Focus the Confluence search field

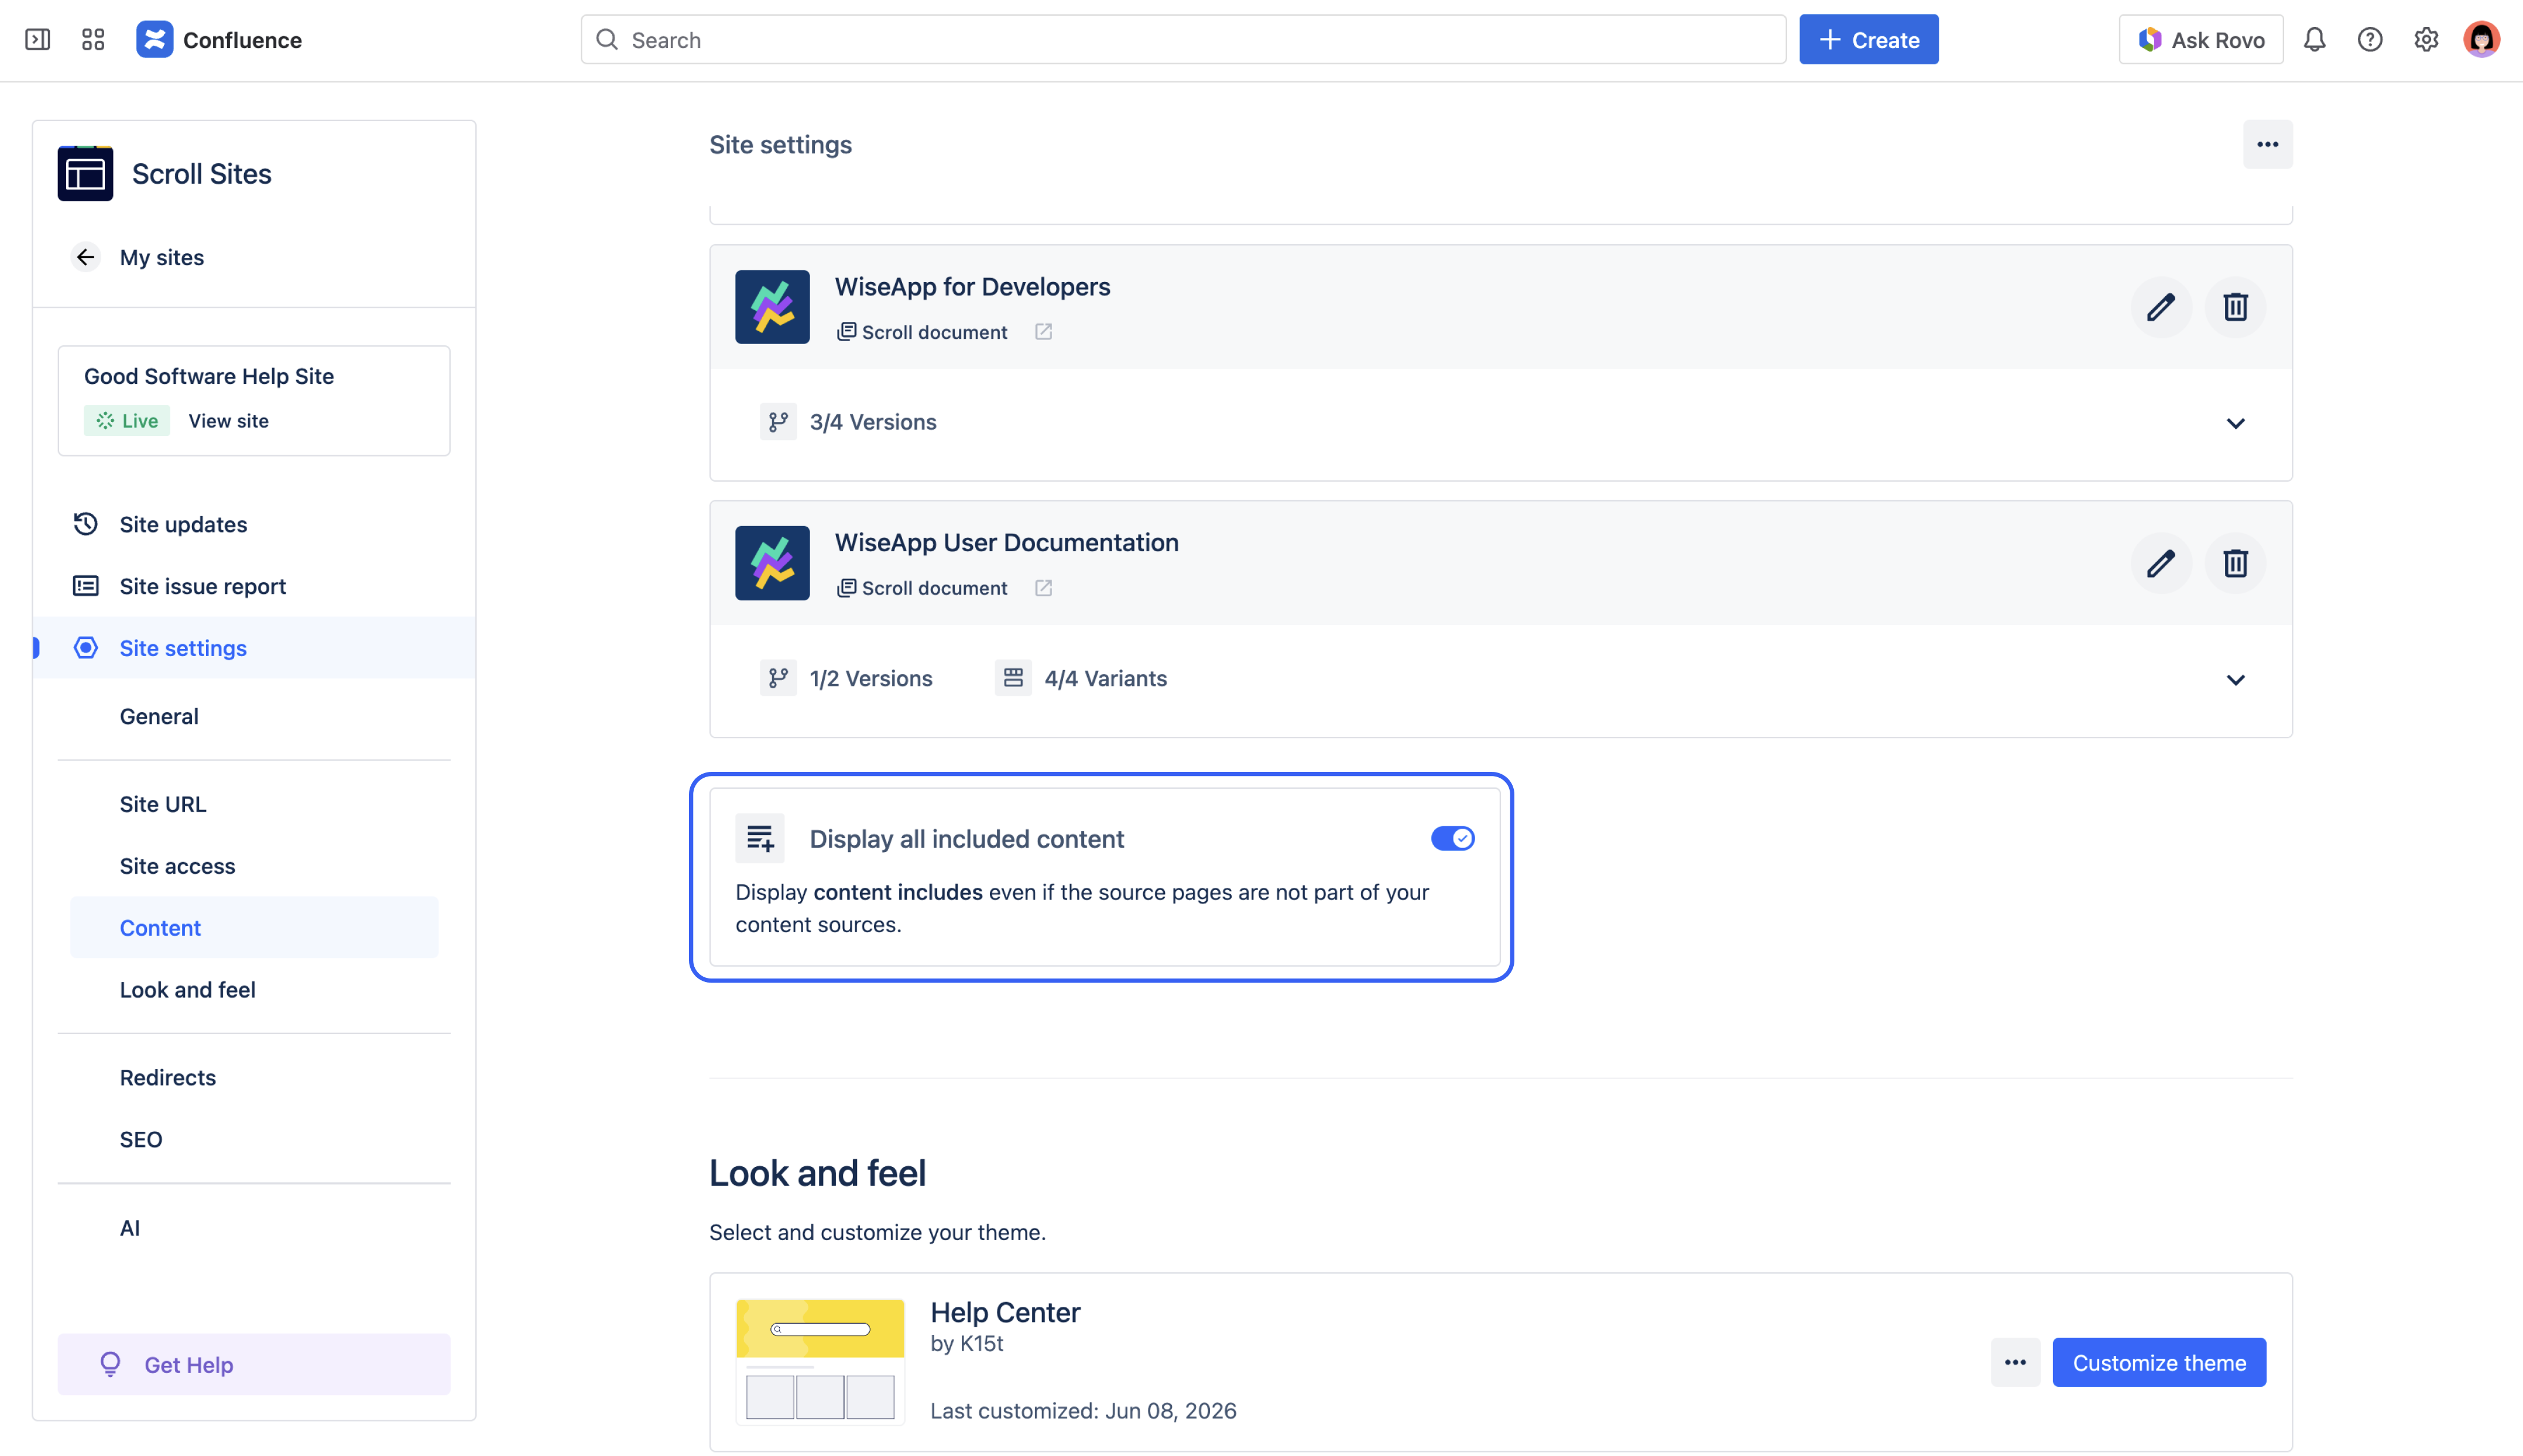(1183, 40)
